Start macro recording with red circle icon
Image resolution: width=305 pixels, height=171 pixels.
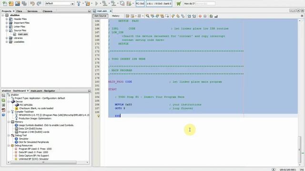pyautogui.click(x=200, y=16)
